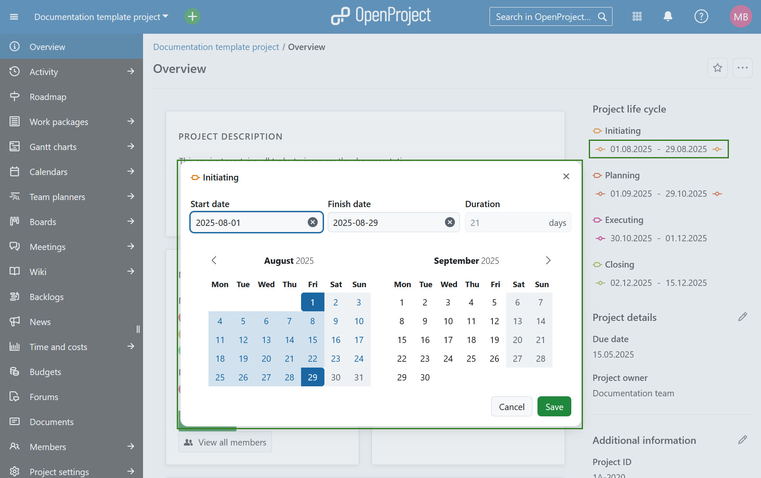The height and width of the screenshot is (478, 761).
Task: Expand the Work packages submenu arrow
Action: click(x=131, y=121)
